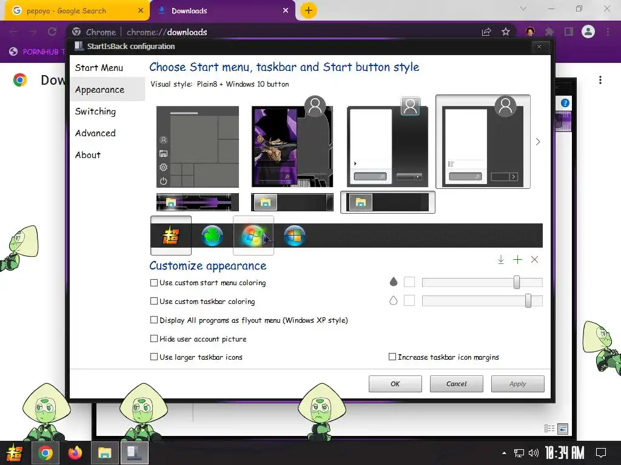Viewport: 621px width, 465px height.
Task: Open Chrome profile avatar
Action: (x=588, y=31)
